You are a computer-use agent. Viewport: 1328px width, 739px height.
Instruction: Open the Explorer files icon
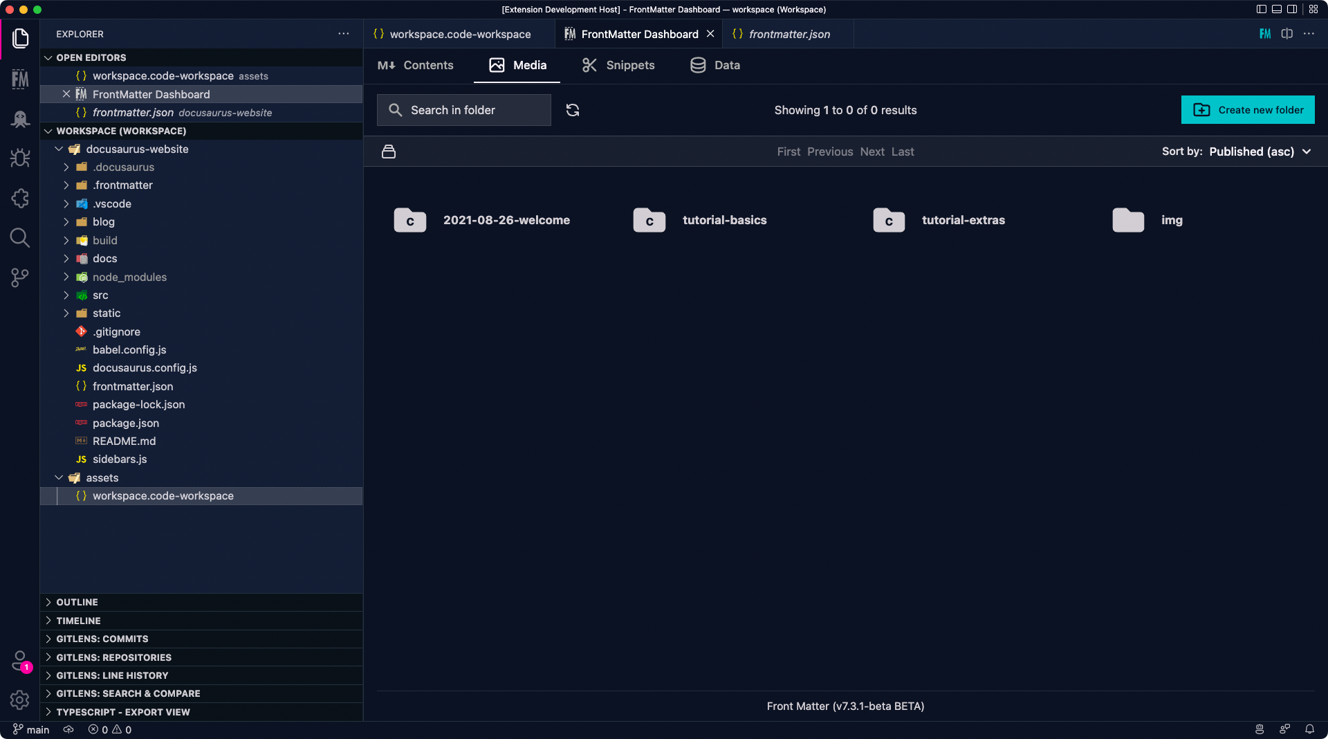point(21,39)
